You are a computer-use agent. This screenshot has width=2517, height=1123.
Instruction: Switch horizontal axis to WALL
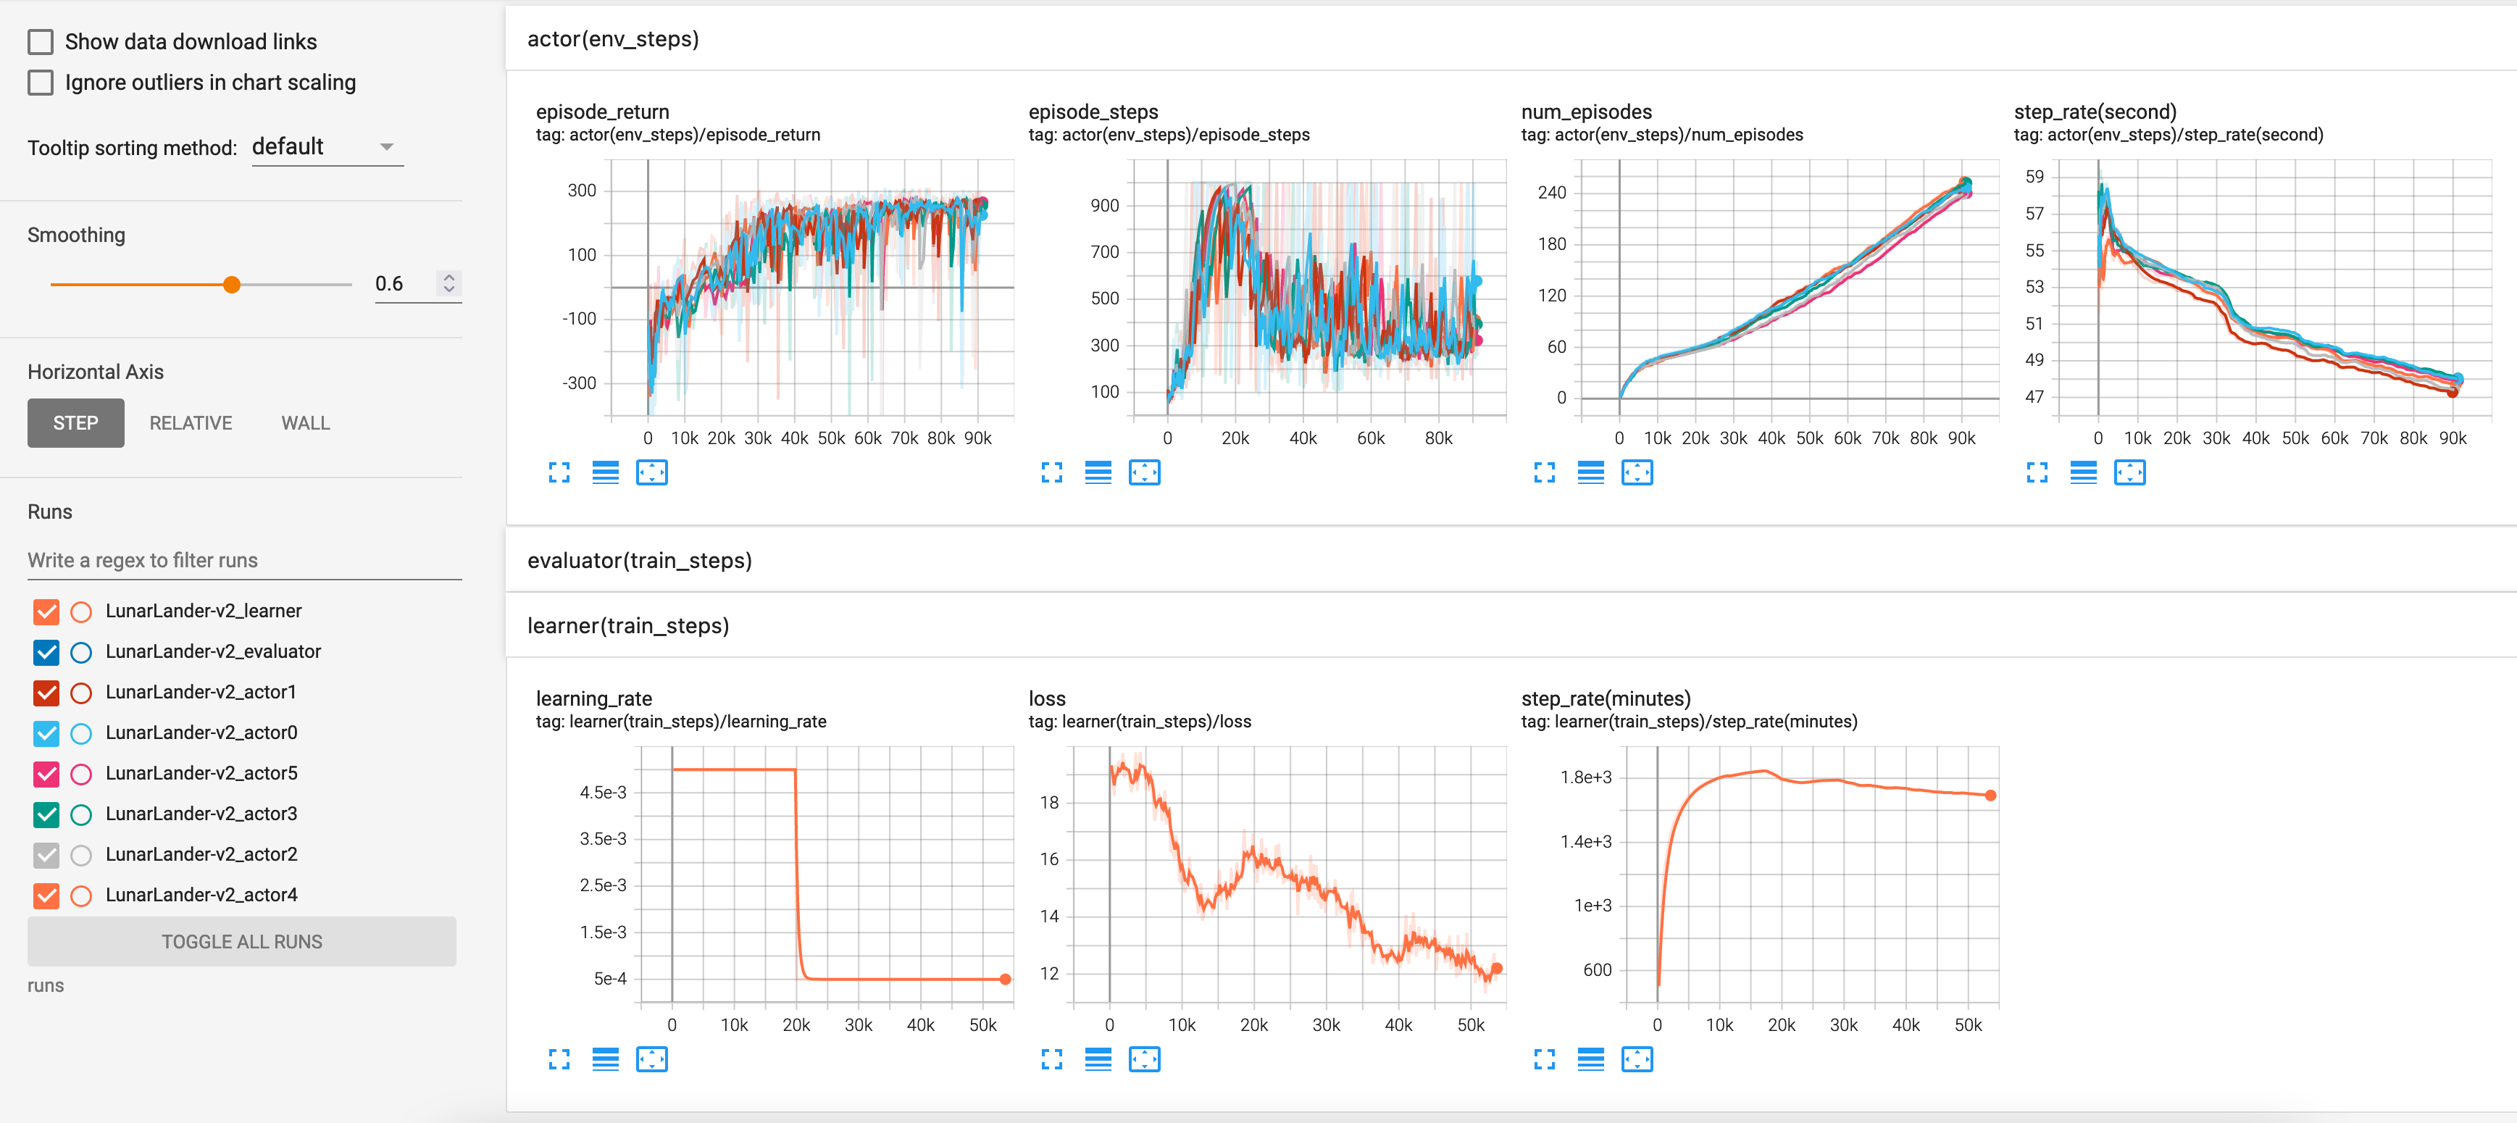306,423
